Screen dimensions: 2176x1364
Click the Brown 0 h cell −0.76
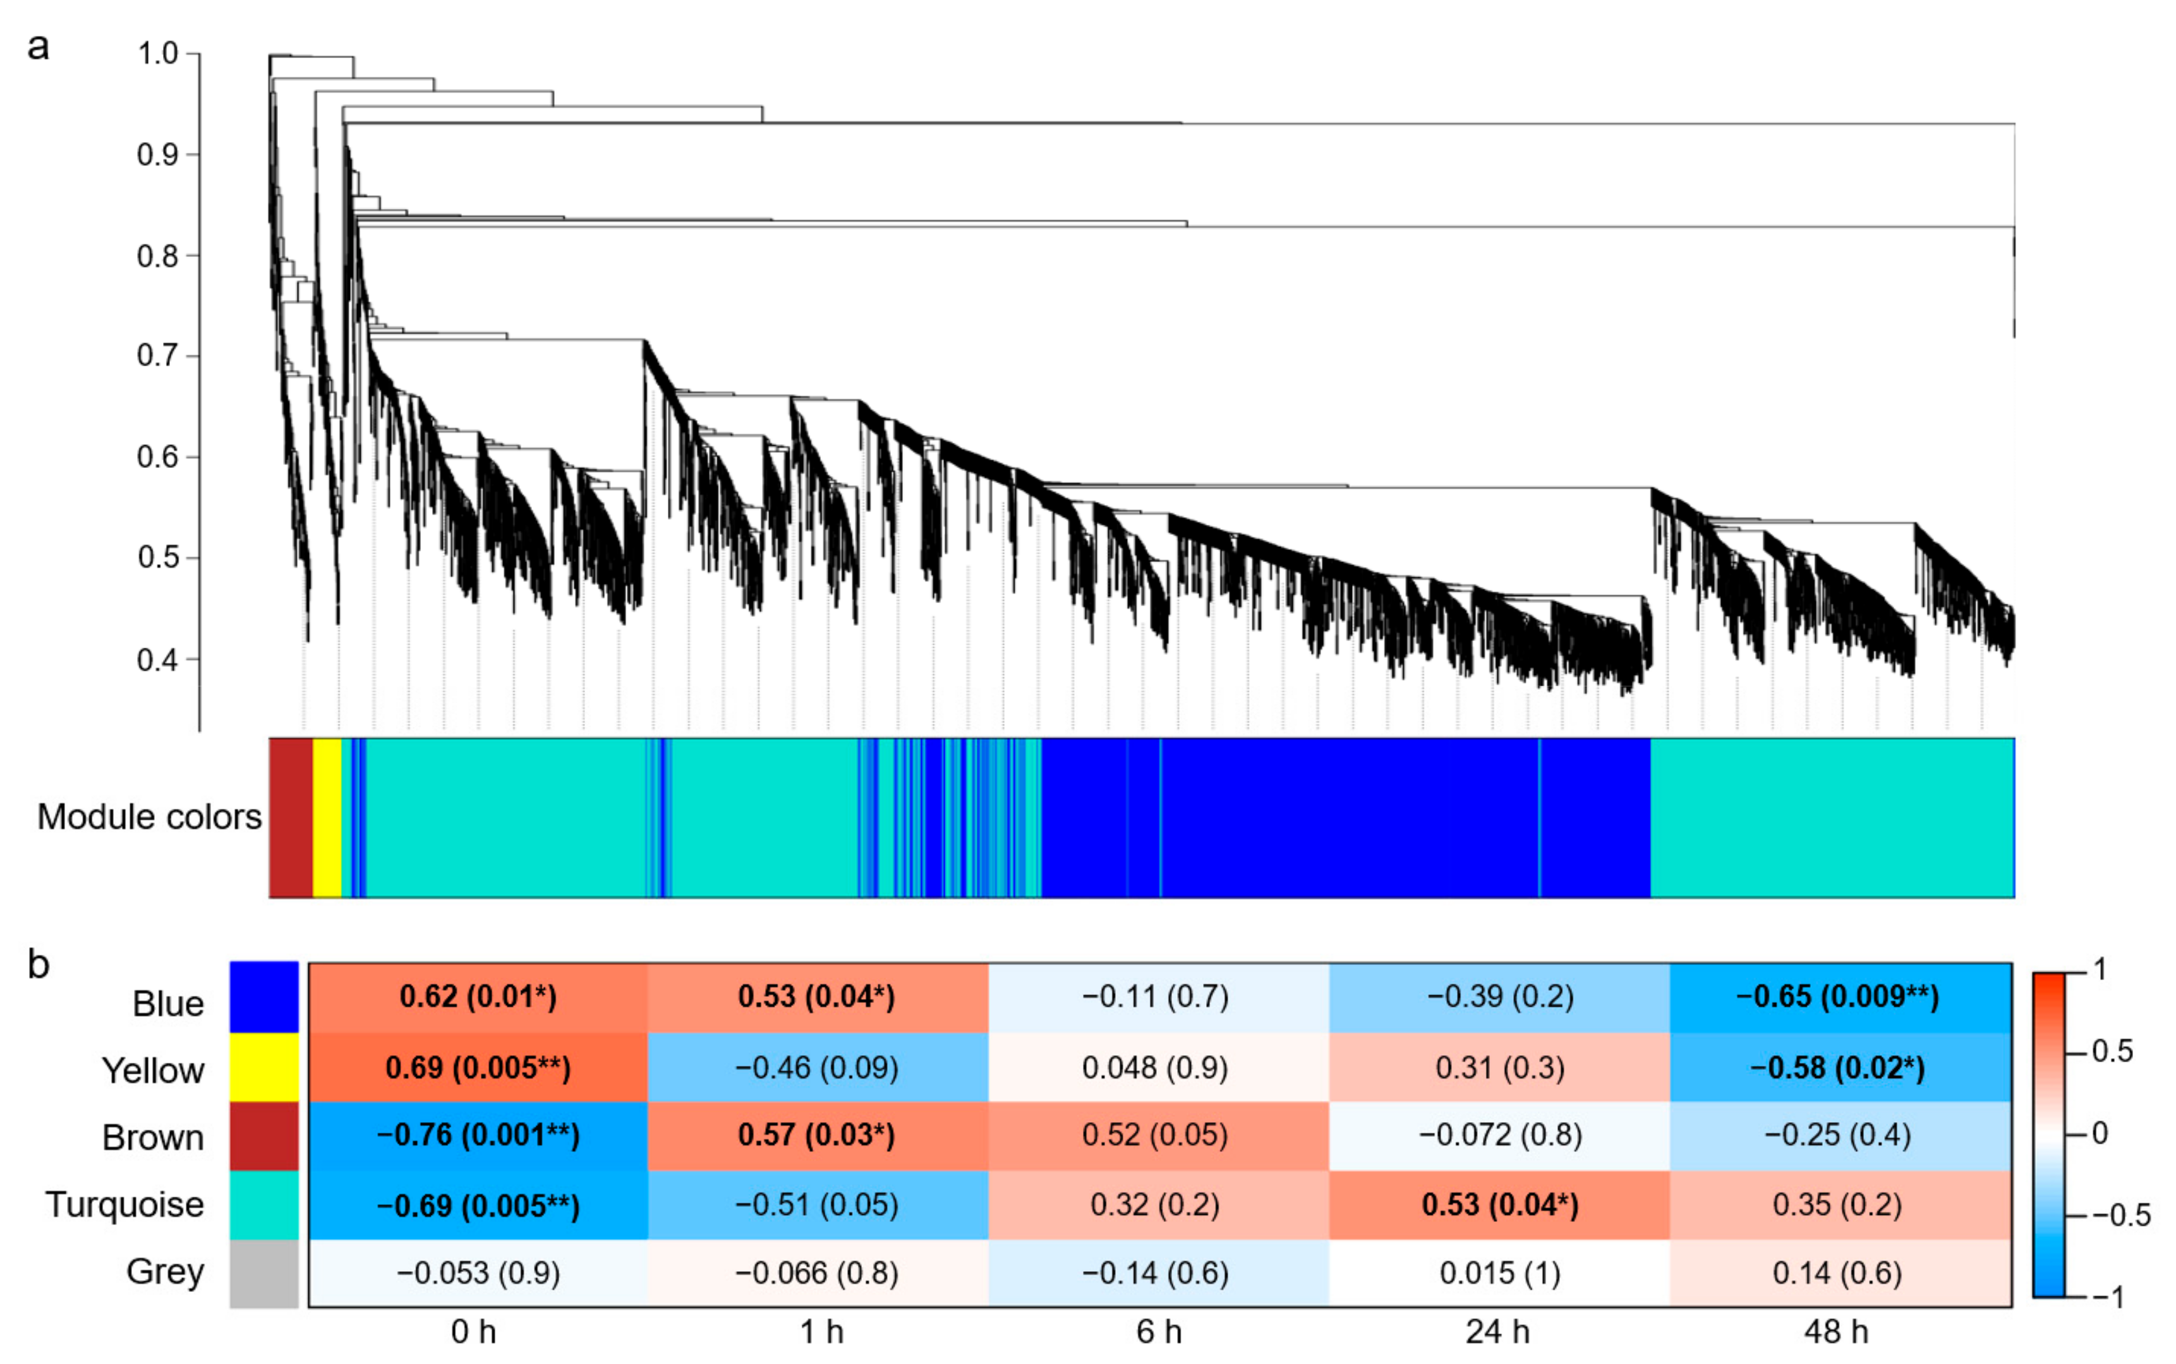tap(478, 1135)
